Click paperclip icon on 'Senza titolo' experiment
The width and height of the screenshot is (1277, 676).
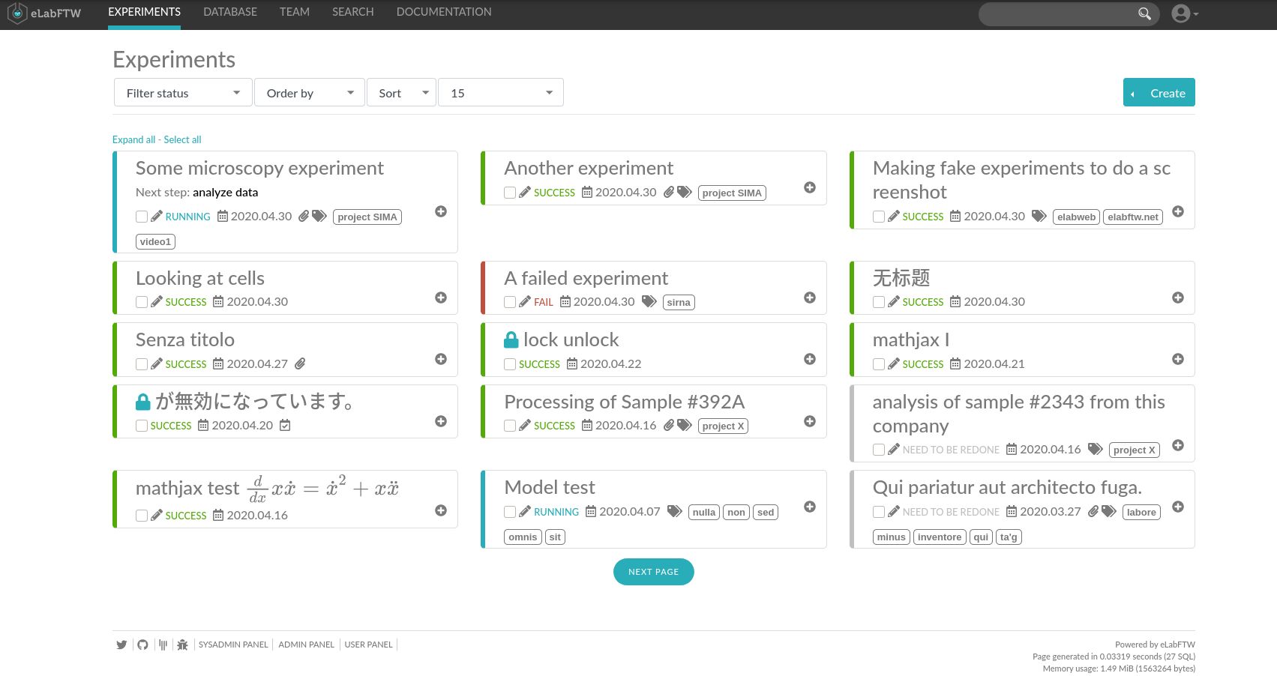click(x=300, y=363)
